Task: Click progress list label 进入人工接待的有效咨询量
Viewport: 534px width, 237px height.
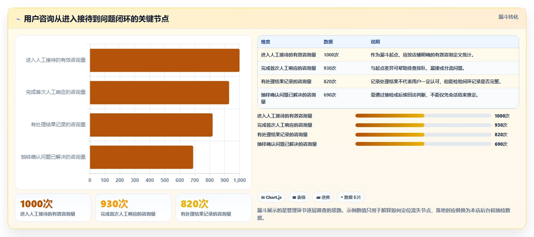Action: [x=285, y=116]
